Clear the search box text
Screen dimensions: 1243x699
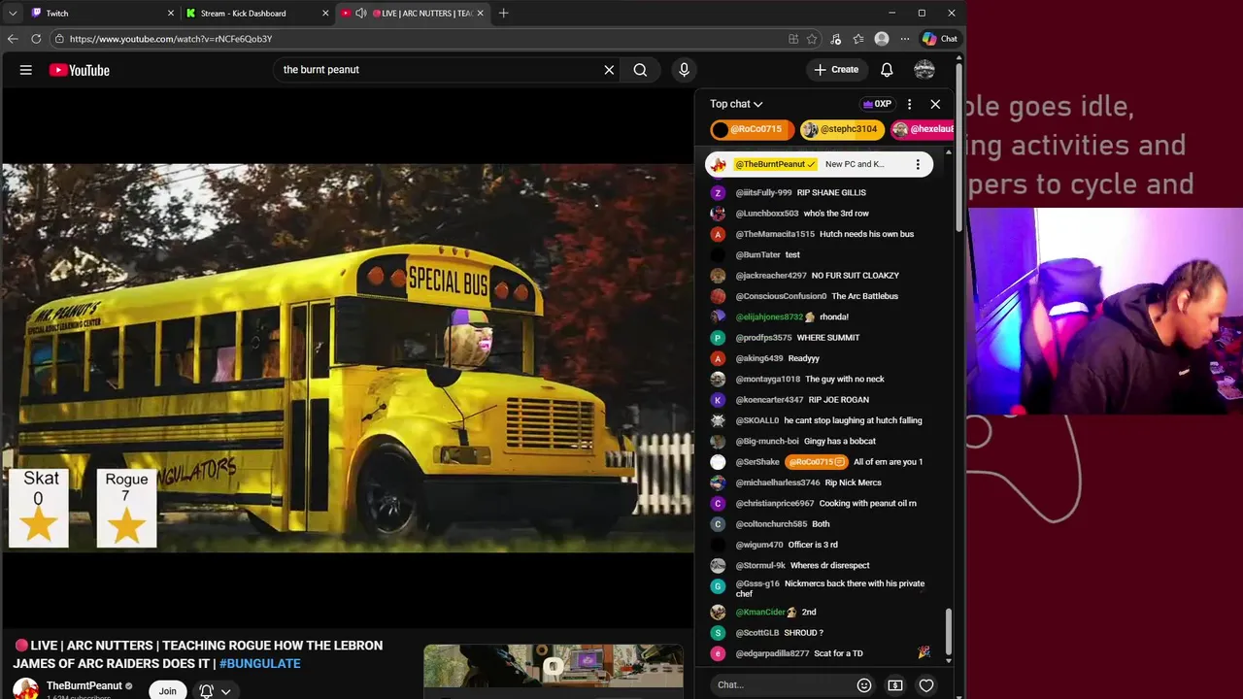(609, 70)
